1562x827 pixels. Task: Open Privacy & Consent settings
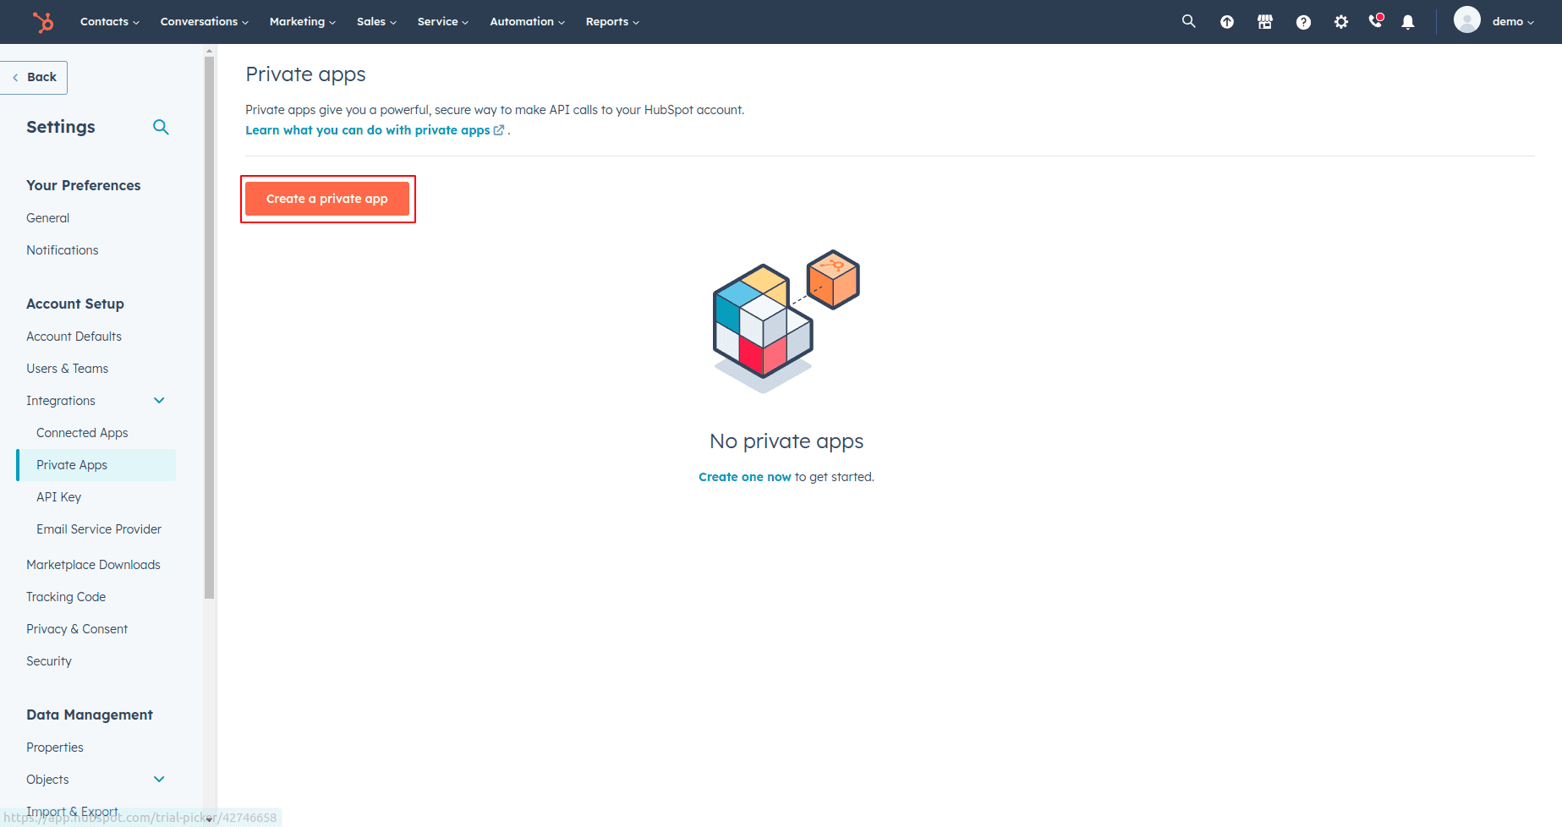77,629
